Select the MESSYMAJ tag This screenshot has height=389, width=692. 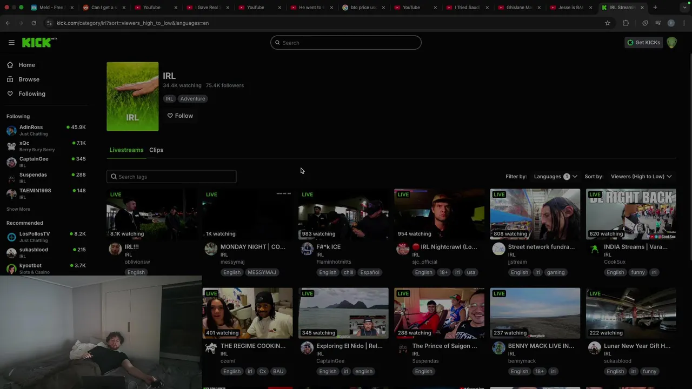(x=262, y=272)
